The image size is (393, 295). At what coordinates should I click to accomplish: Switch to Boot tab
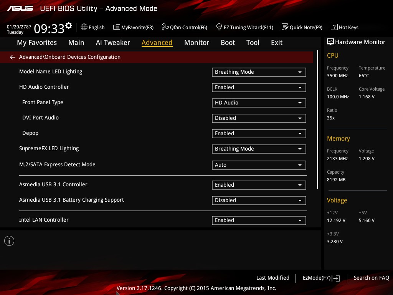pyautogui.click(x=228, y=43)
